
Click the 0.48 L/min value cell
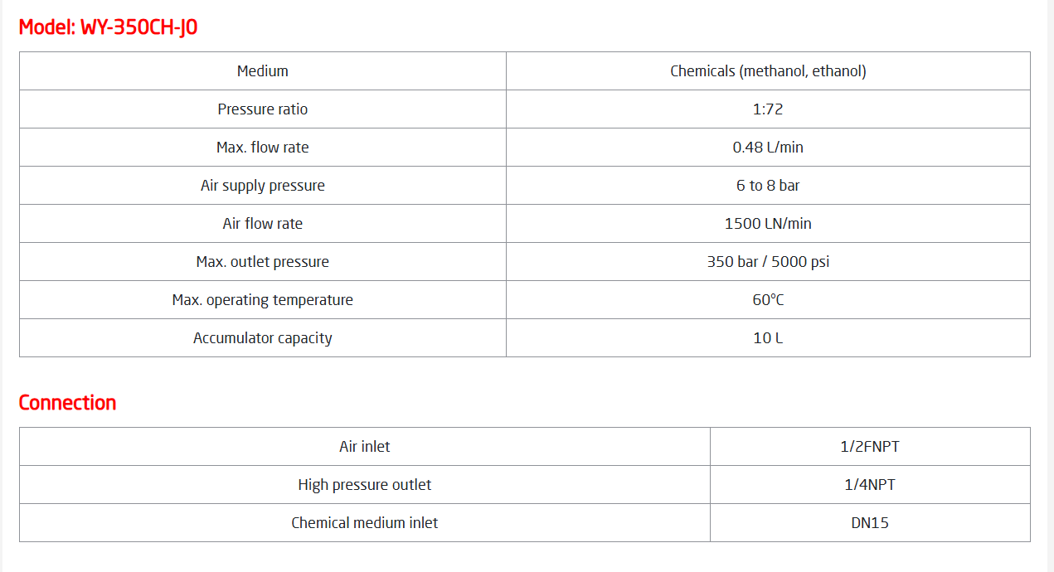coord(768,148)
